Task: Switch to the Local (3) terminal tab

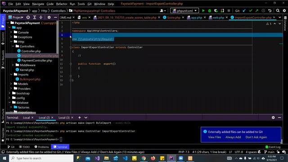Action: pyautogui.click(x=64, y=117)
